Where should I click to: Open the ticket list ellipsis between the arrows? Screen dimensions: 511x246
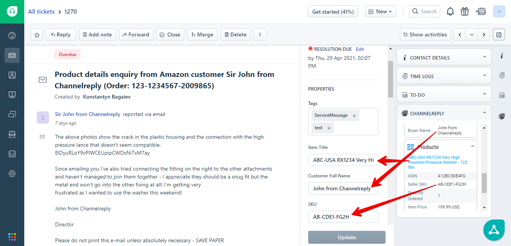coord(472,34)
